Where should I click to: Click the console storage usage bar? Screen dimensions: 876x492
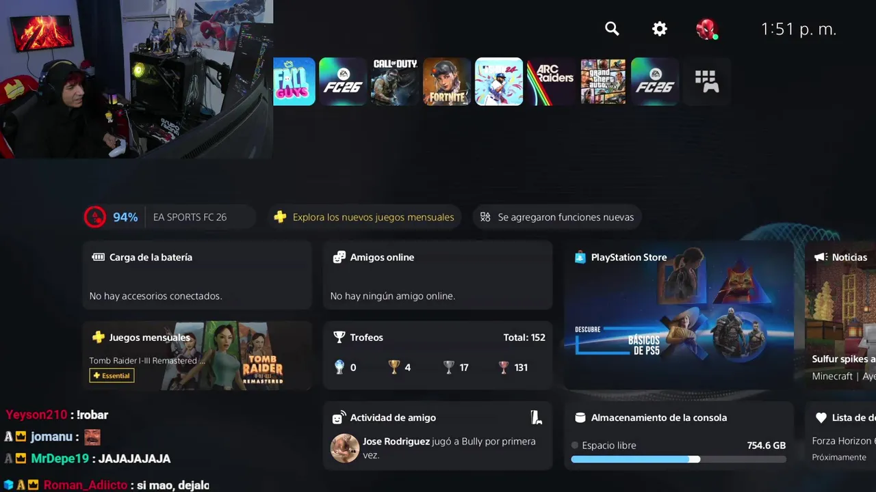tap(678, 460)
